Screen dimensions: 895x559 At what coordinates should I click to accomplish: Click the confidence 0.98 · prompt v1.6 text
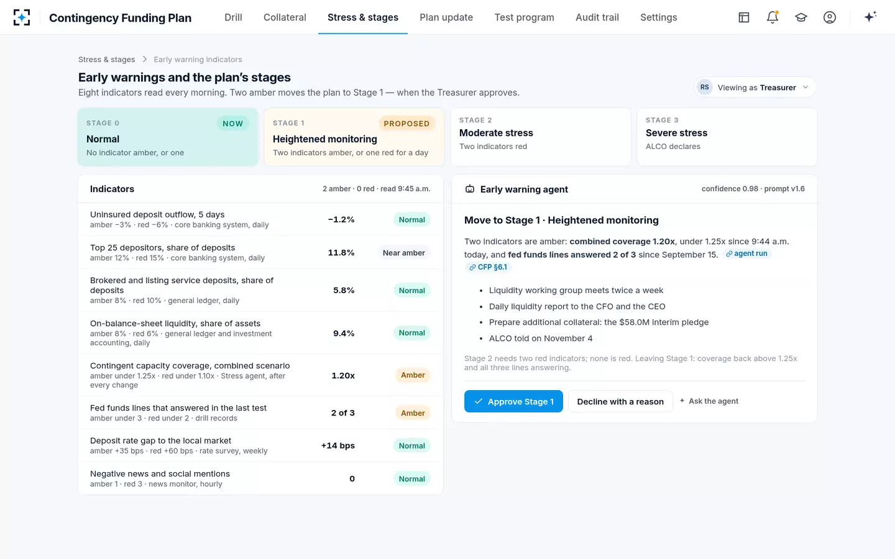tap(753, 189)
